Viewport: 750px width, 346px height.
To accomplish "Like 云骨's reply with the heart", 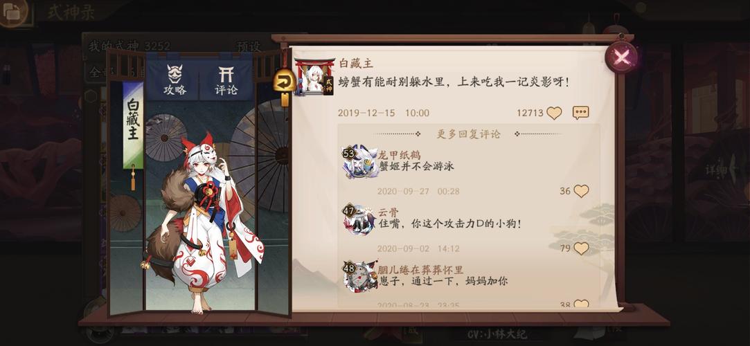I will point(581,248).
